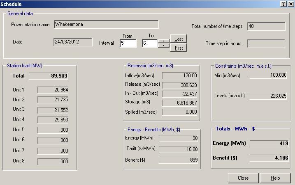The image size is (295, 185).
Task: Click the Unit 5 load field
Action: coord(53,130)
